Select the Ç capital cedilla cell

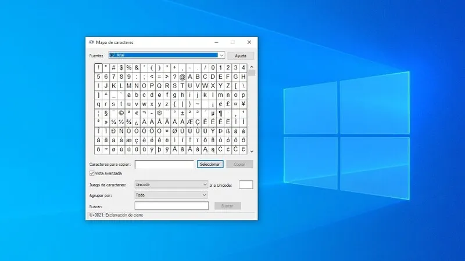pos(198,122)
